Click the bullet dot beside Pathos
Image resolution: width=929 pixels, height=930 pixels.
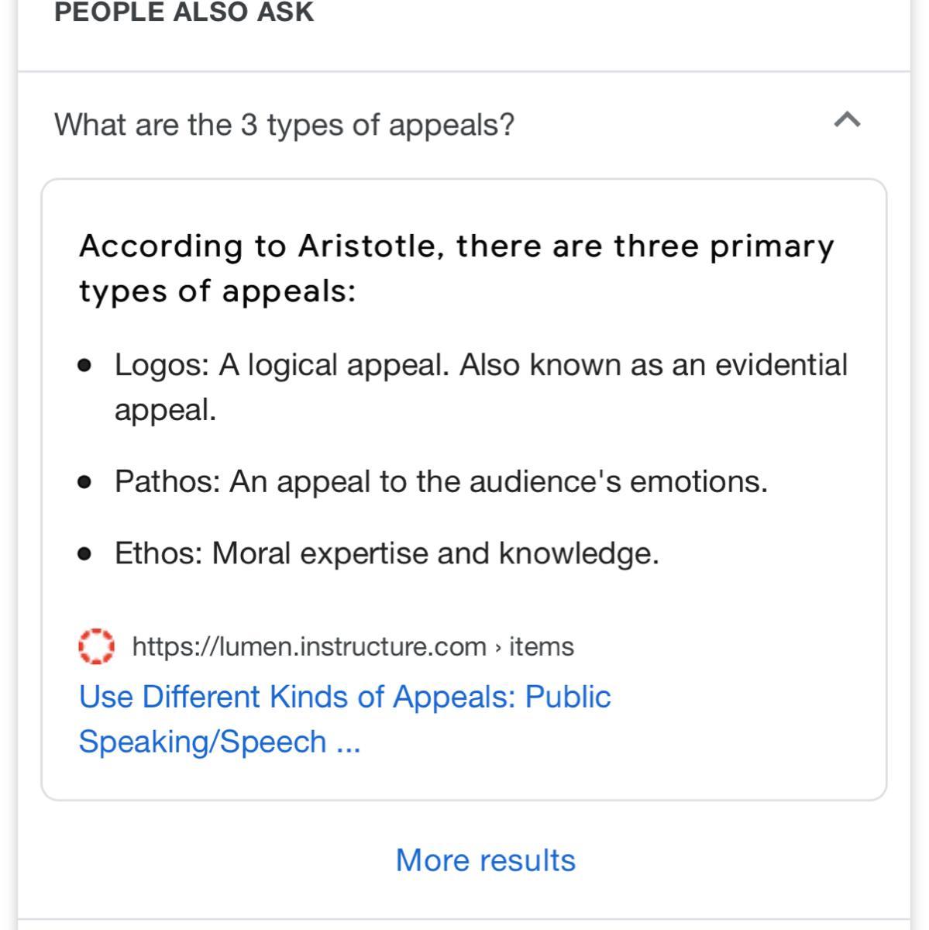(85, 482)
